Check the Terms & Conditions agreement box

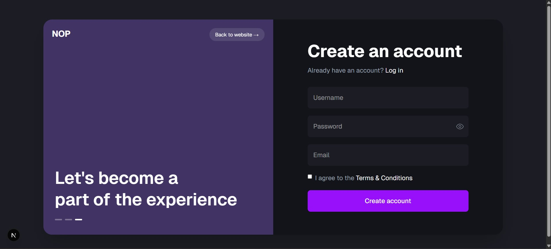pos(310,177)
